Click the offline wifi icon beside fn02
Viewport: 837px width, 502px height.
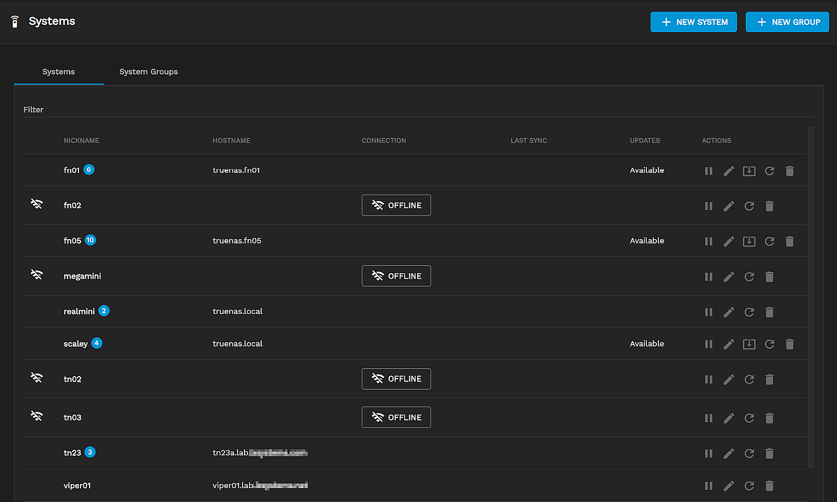click(x=36, y=204)
